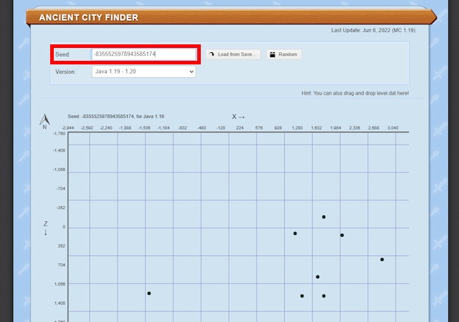Click inside the Seed input field
Image resolution: width=459 pixels, height=322 pixels.
pyautogui.click(x=143, y=54)
